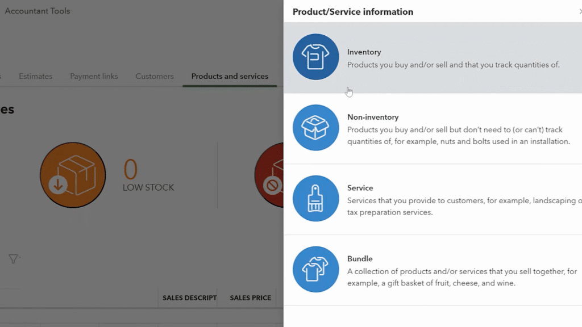Click the Bundle shirts icon
The height and width of the screenshot is (327, 582).
(315, 269)
